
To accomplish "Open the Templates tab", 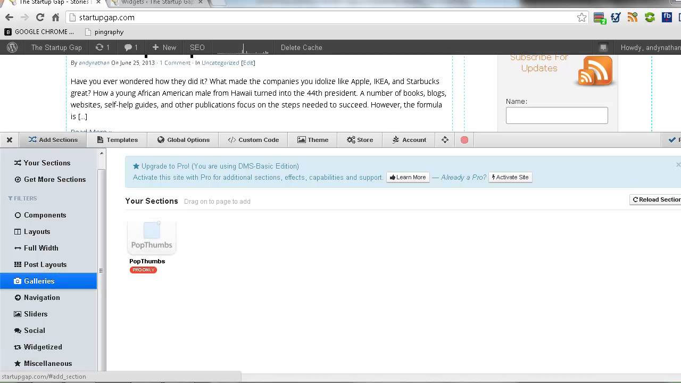I will [118, 140].
